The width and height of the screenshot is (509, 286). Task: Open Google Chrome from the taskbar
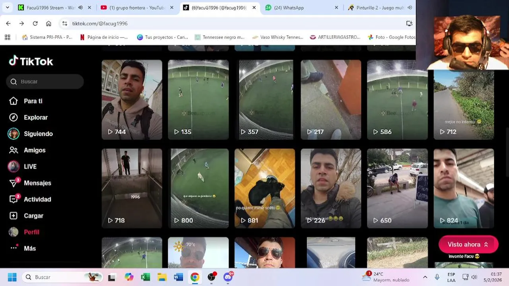pos(194,277)
